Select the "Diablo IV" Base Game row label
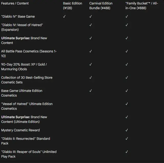Viewport: 164px width, 163px height. (x=18, y=16)
